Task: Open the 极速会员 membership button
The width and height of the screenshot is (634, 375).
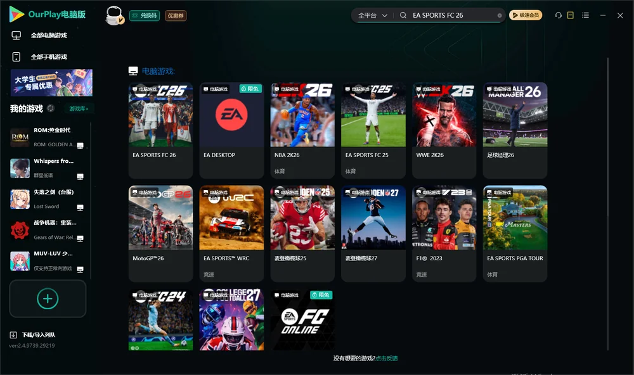Action: (x=525, y=15)
